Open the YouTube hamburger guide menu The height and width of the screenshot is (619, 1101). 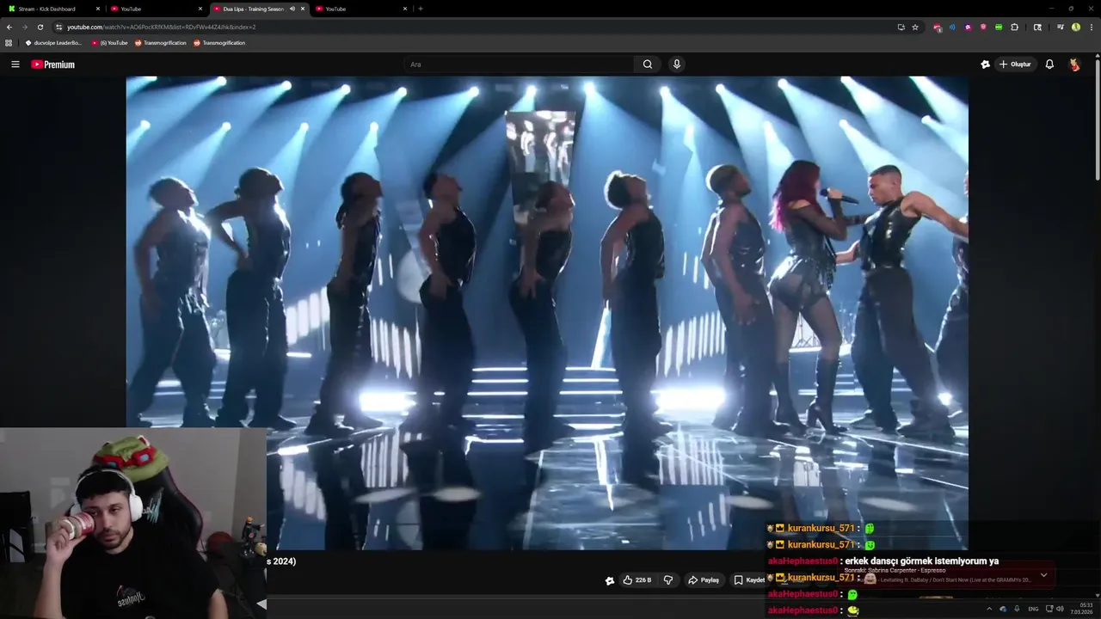[x=15, y=64]
